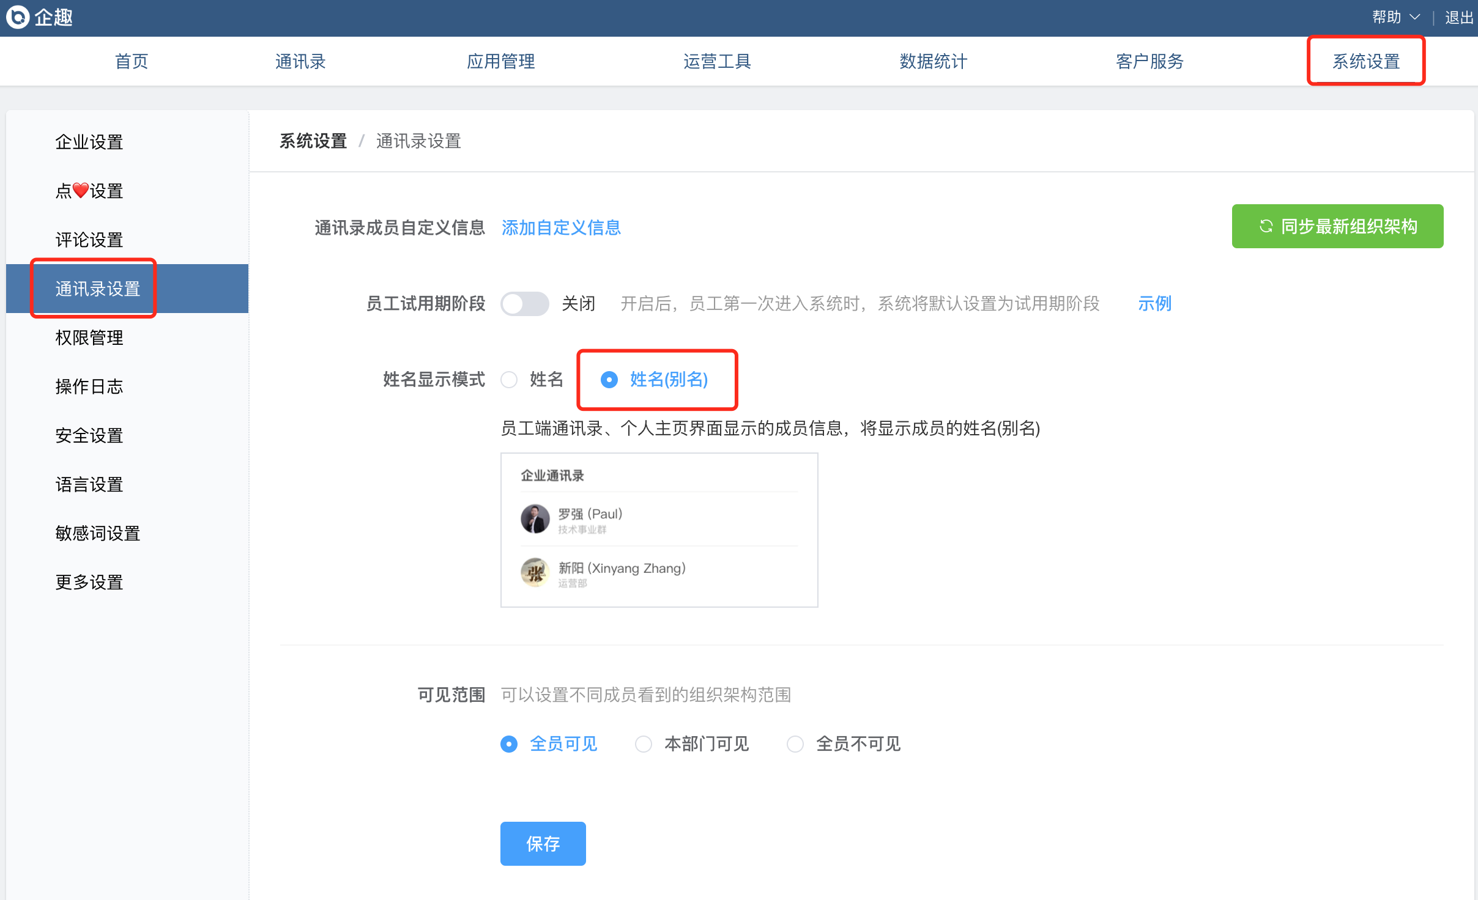Click 罗强 (Paul) avatar thumbnail
1478x900 pixels.
pyautogui.click(x=535, y=519)
